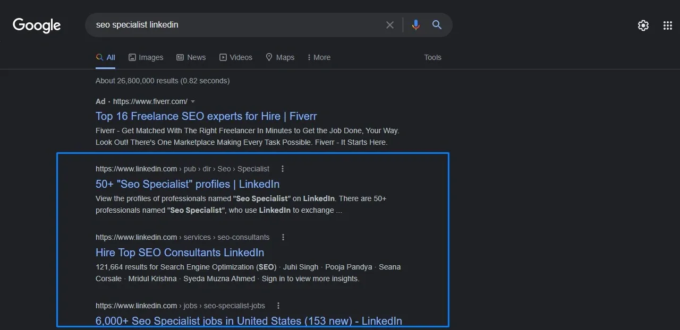Open 6,000+ Seo Specialist jobs link

tap(249, 320)
